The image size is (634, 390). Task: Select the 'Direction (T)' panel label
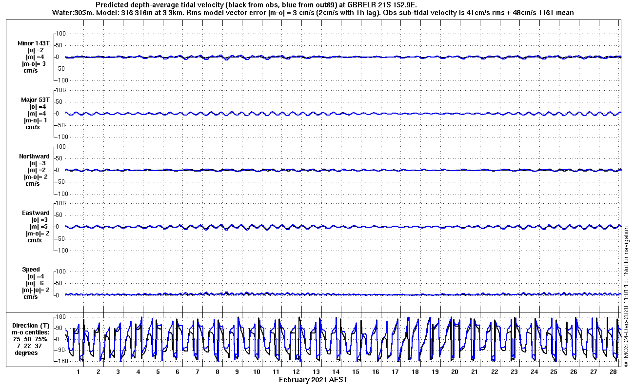31,326
